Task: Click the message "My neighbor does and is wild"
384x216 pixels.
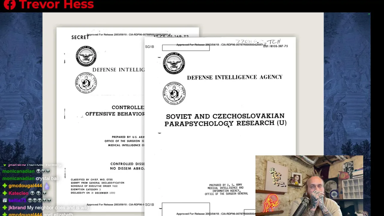Action: (x=58, y=208)
